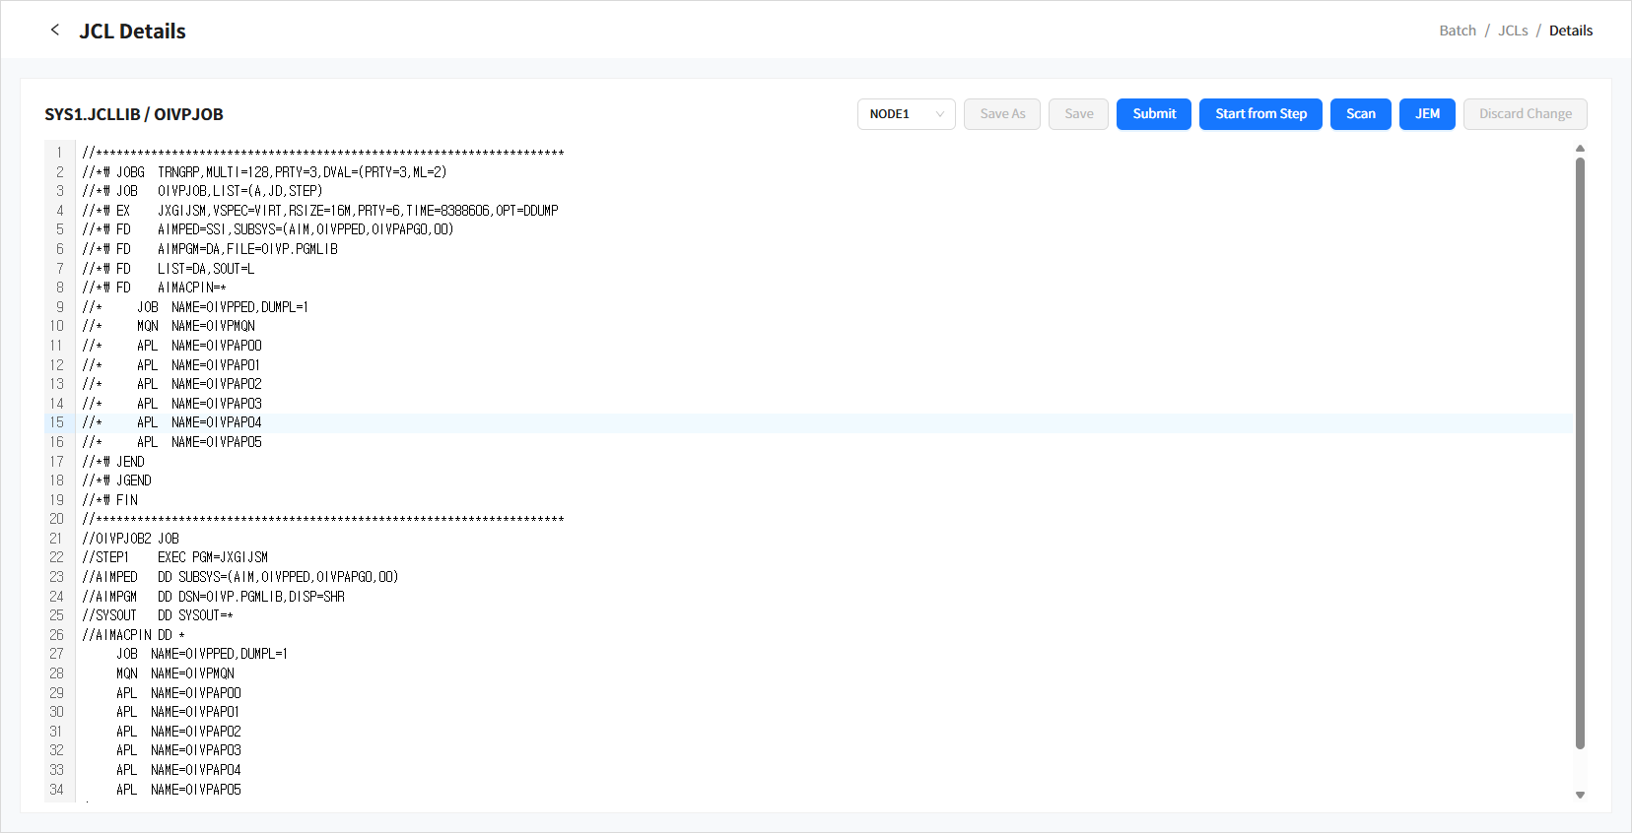Open the JEM button

pyautogui.click(x=1426, y=114)
